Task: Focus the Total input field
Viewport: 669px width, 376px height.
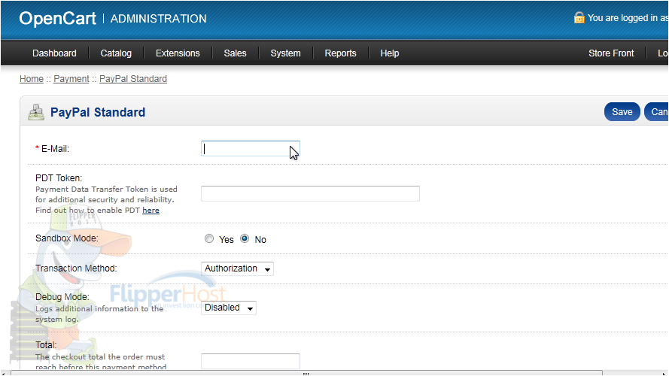Action: (x=251, y=361)
